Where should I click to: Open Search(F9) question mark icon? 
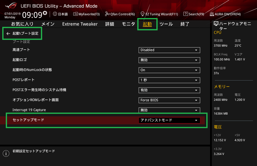point(186,14)
